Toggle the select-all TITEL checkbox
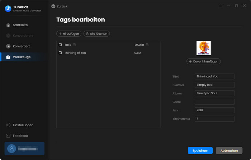This screenshot has height=160, width=251. point(60,45)
